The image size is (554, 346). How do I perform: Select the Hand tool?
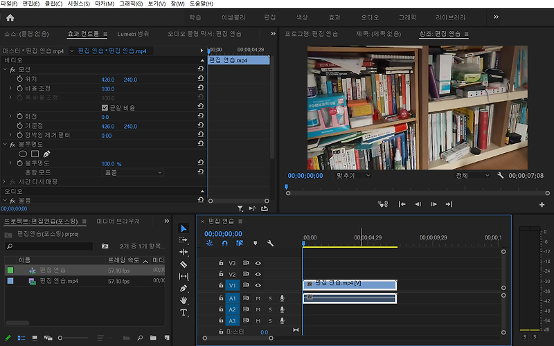[x=184, y=300]
